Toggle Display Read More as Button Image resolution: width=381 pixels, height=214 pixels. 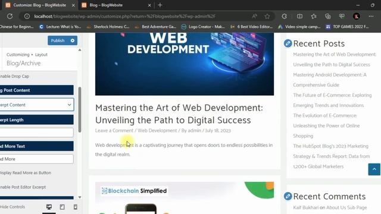click(x=25, y=173)
